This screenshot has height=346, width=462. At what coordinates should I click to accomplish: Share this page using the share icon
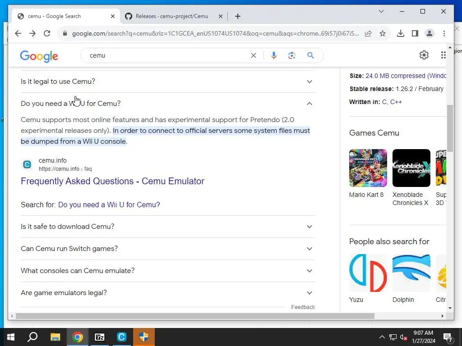[x=368, y=33]
